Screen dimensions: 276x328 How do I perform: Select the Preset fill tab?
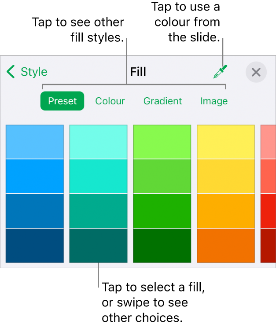tap(62, 101)
